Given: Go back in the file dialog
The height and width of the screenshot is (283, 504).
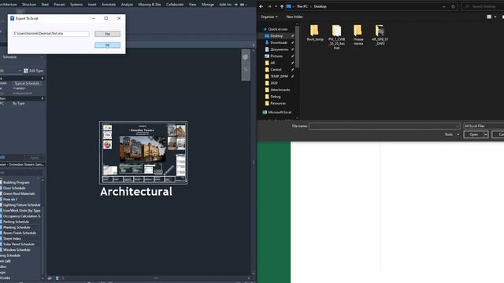Looking at the screenshot, I should [261, 6].
